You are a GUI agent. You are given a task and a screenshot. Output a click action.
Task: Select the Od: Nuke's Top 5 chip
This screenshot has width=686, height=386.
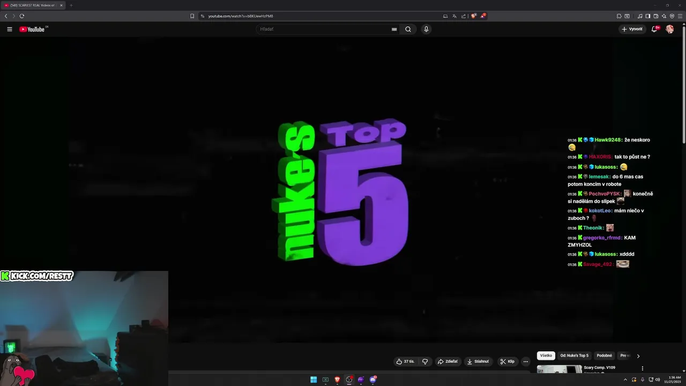[575, 355]
